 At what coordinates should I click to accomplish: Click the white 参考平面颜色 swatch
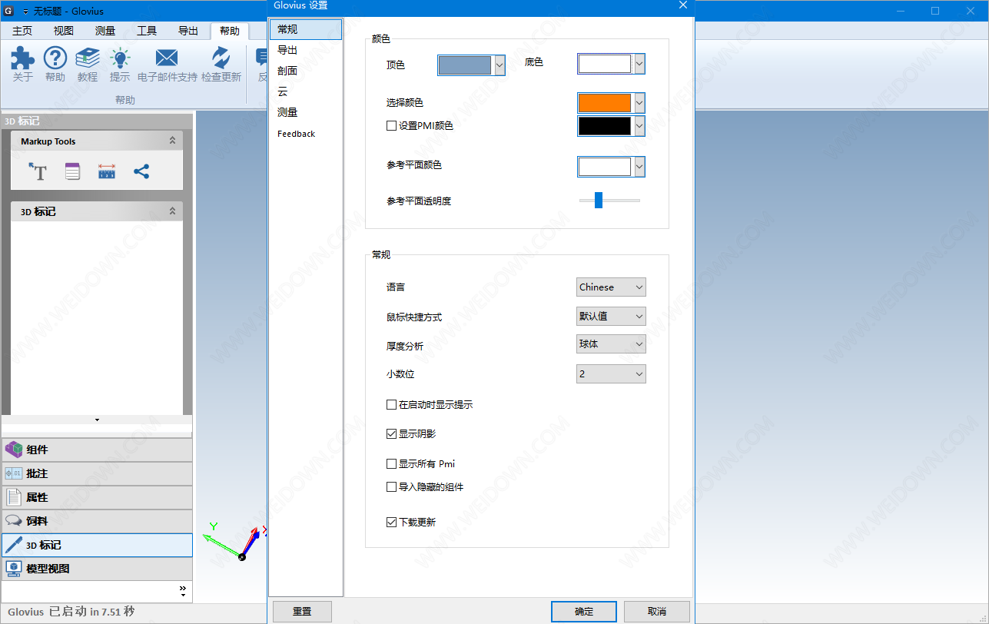click(x=605, y=167)
